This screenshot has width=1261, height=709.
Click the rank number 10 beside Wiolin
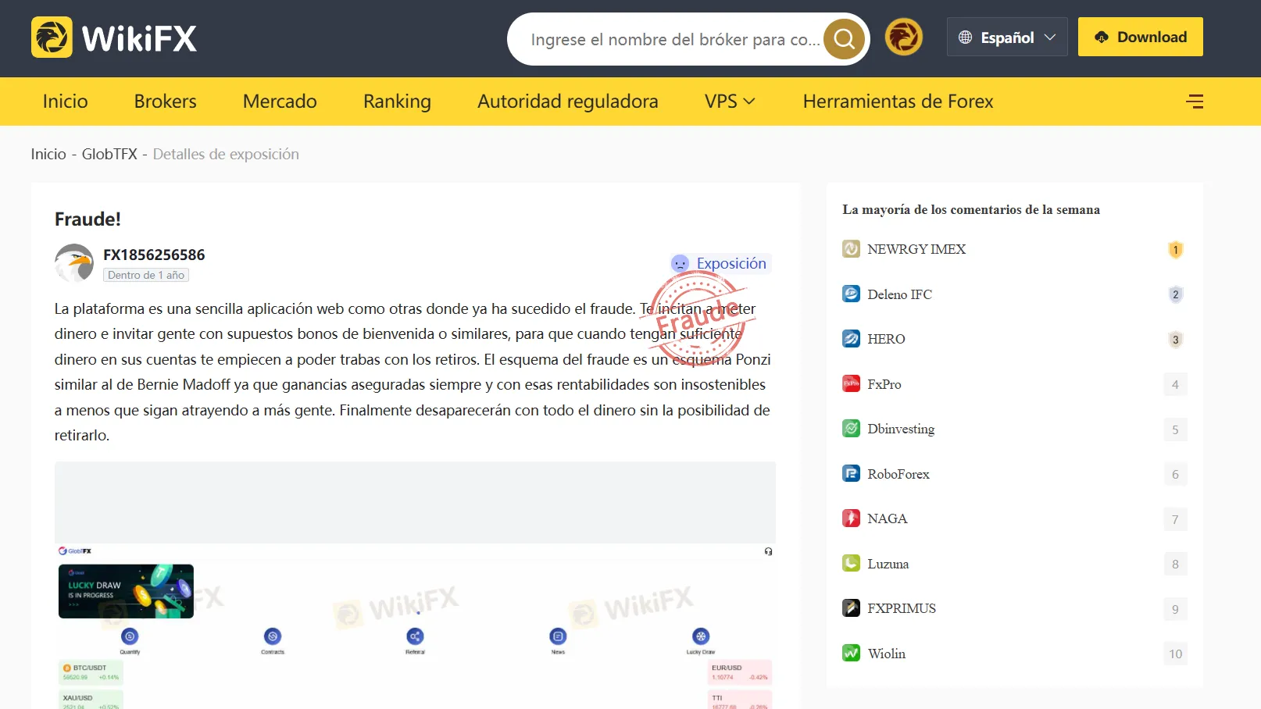1175,654
